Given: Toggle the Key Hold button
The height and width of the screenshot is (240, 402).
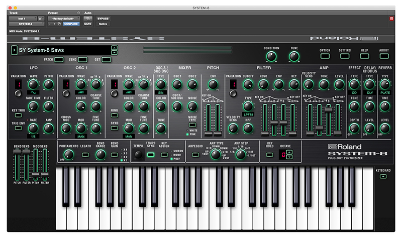Looking at the screenshot, I should coord(269,155).
